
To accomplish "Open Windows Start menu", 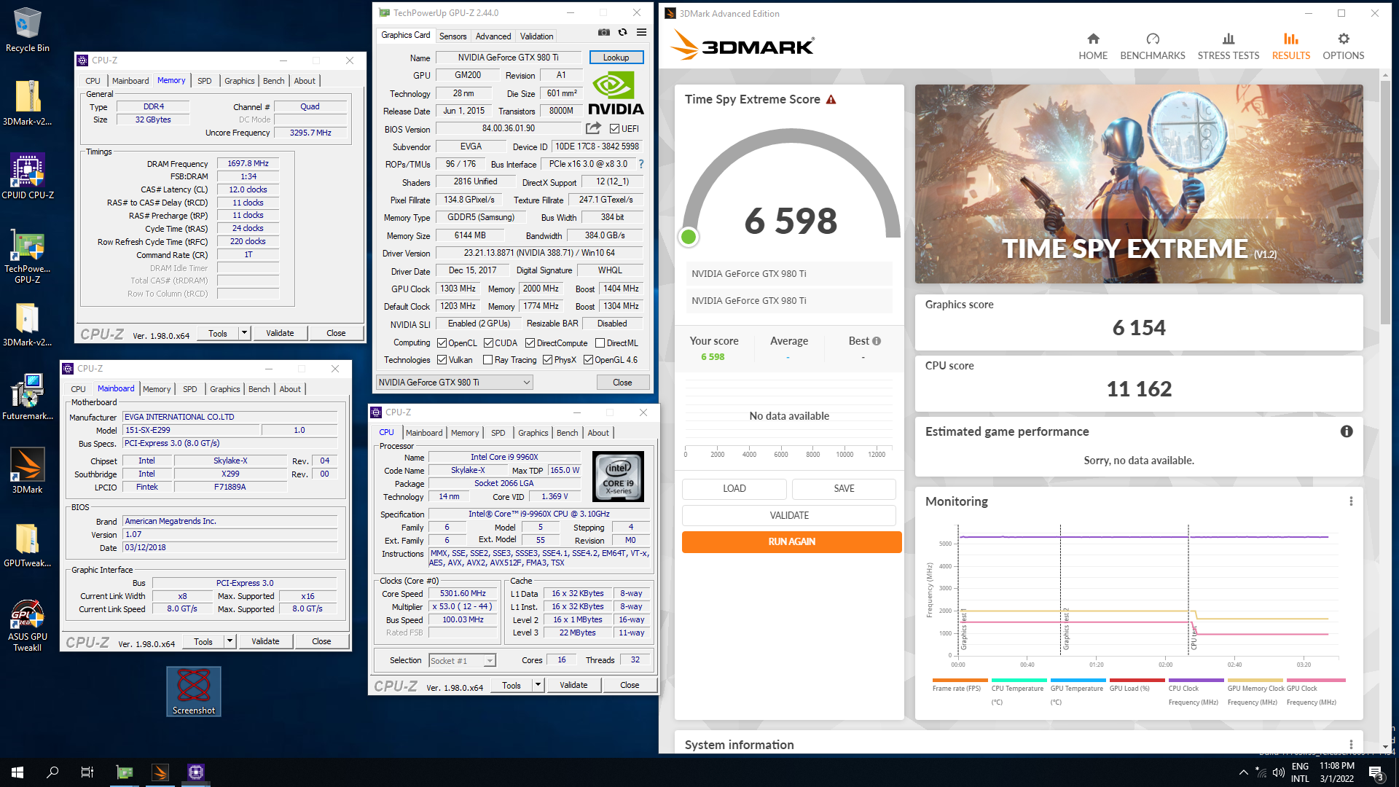I will [17, 772].
